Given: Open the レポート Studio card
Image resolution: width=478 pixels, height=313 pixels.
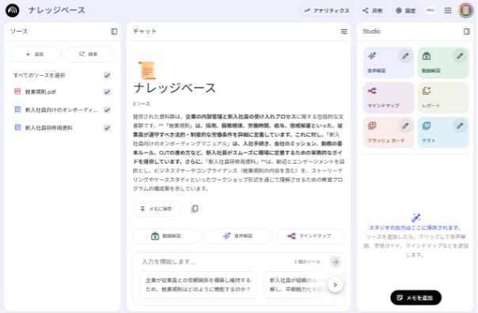Looking at the screenshot, I should point(443,98).
